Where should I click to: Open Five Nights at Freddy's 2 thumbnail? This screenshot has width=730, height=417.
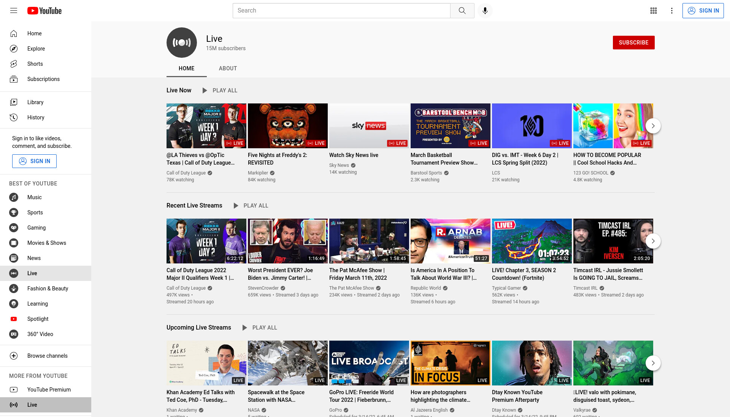(x=288, y=126)
